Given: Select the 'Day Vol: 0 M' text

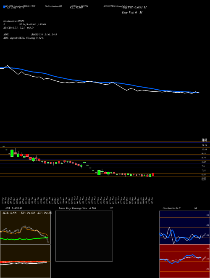Looking at the screenshot, I should tap(132, 13).
